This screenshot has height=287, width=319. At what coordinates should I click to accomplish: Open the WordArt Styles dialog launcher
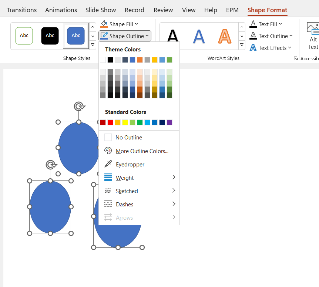click(295, 58)
